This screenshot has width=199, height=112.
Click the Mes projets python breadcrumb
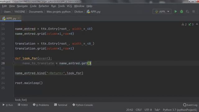58,12
